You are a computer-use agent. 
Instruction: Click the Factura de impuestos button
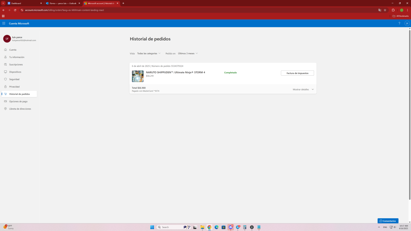pos(297,73)
